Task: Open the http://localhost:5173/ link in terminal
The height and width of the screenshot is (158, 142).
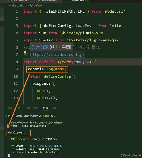Action: point(46,146)
